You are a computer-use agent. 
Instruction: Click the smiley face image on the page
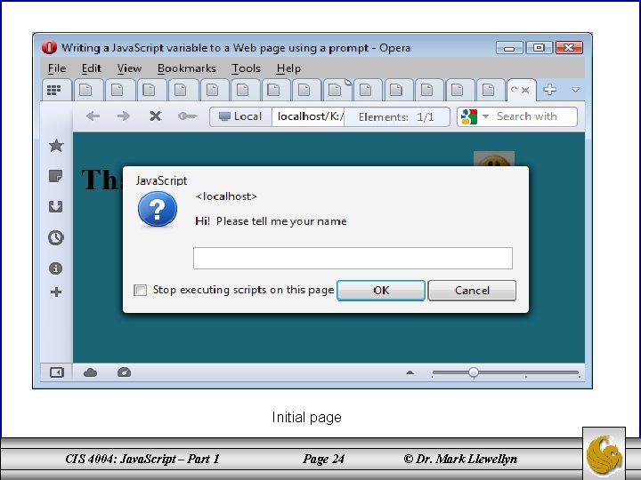pyautogui.click(x=494, y=159)
